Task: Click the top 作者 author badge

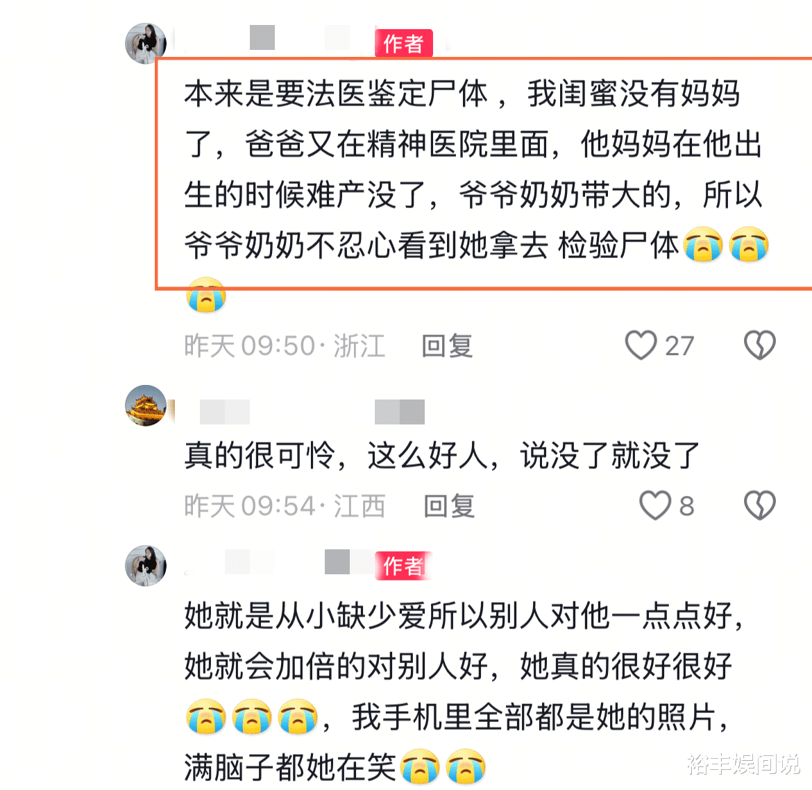Action: pos(403,44)
